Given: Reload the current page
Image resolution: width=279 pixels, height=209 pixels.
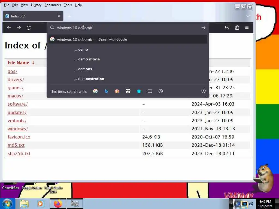Looking at the screenshot, I should 29,28.
